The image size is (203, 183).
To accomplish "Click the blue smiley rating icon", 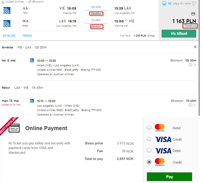I will point(164,4).
